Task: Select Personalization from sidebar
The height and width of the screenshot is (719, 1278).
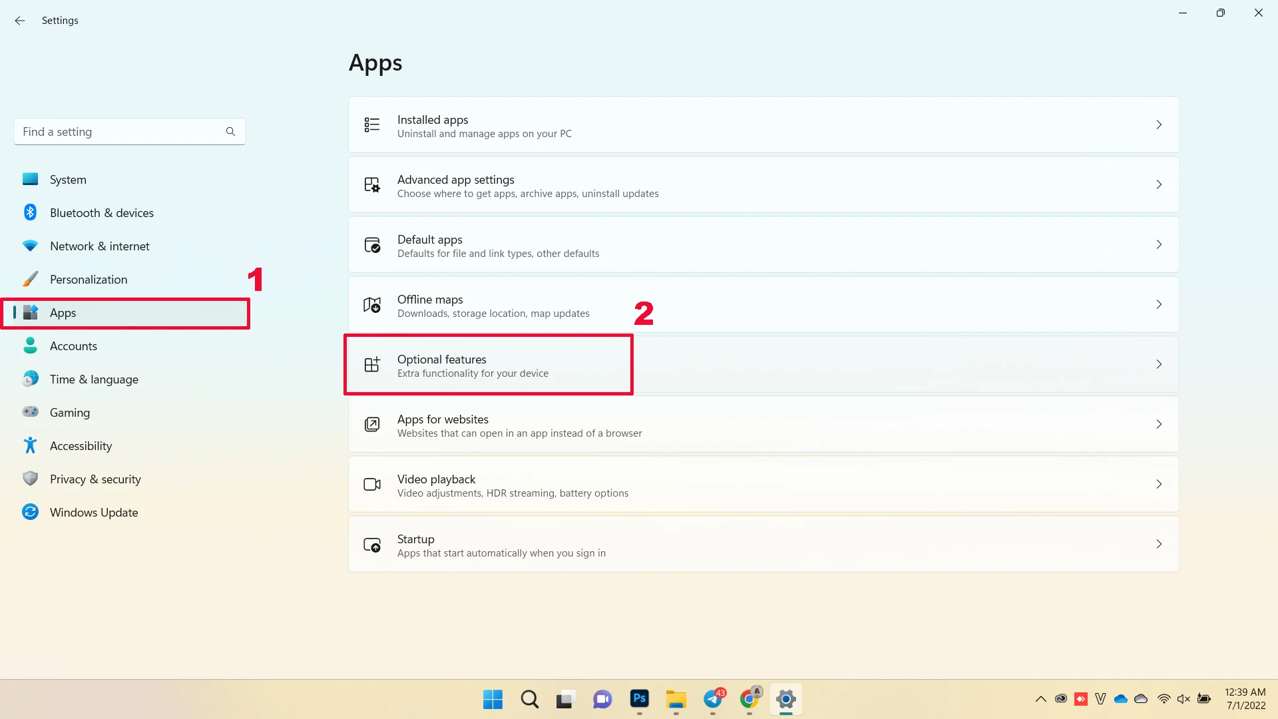Action: (88, 279)
